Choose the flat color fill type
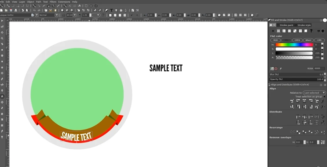The width and height of the screenshot is (327, 167). coord(278,31)
